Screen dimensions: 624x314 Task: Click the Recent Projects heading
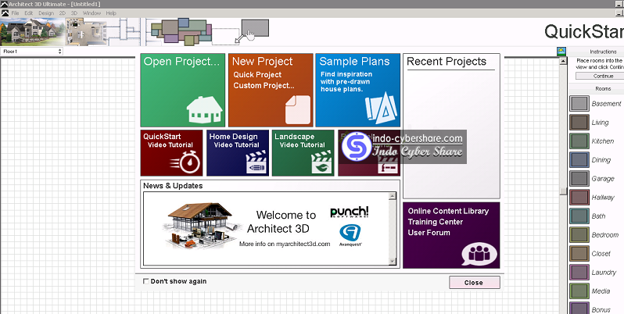pos(446,62)
